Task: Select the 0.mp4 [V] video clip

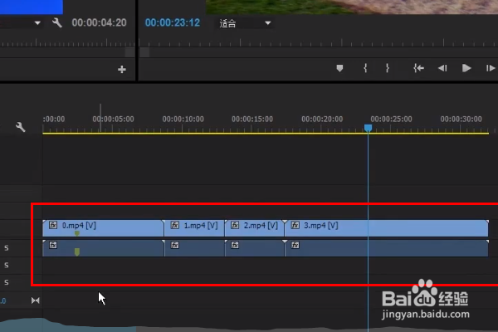Action: (103, 228)
